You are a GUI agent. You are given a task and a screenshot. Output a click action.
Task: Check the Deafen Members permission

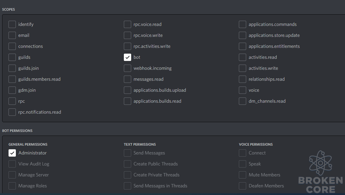coord(243,186)
